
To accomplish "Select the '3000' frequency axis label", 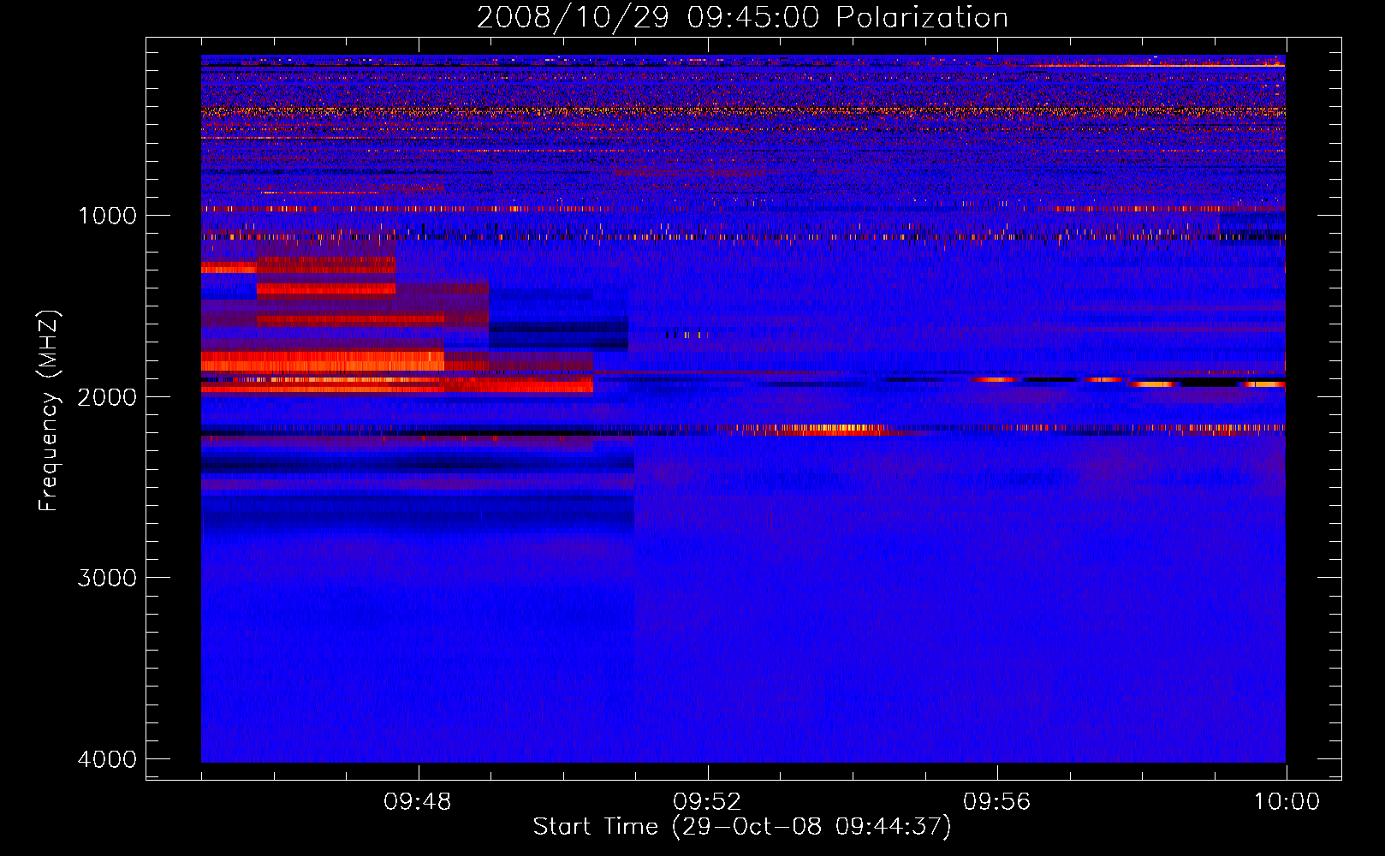I will point(107,578).
